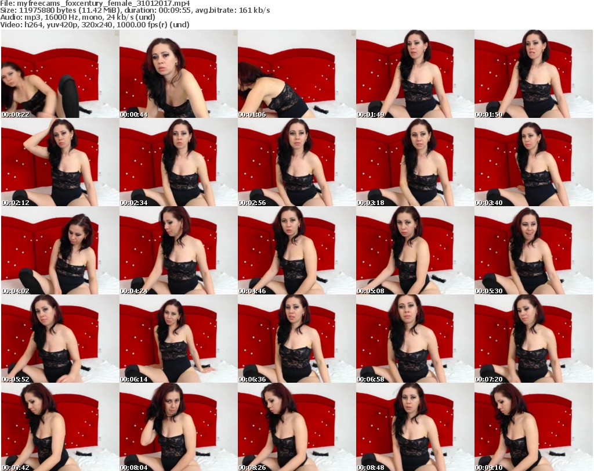594x471 pixels.
Task: Select the thumbnail frame stamped 00:00:22
Action: (x=60, y=74)
